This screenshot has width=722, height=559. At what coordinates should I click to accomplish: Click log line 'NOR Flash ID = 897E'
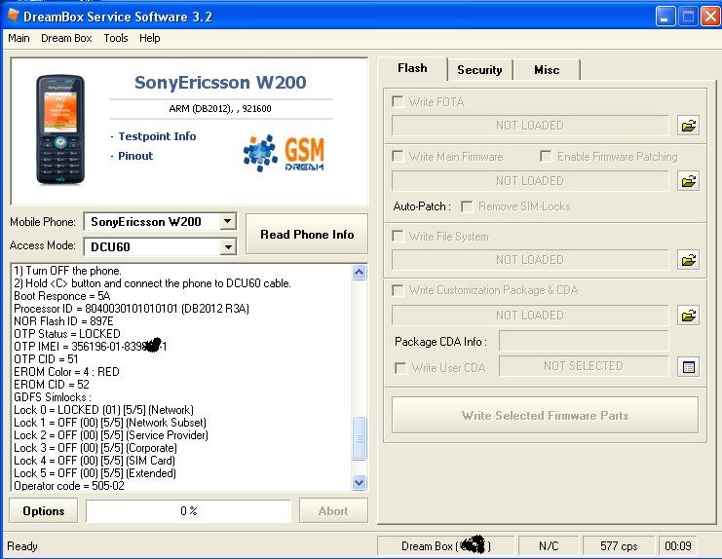[63, 321]
